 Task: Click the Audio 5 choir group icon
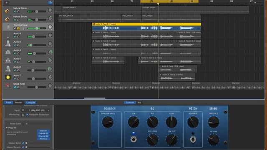click(8, 60)
